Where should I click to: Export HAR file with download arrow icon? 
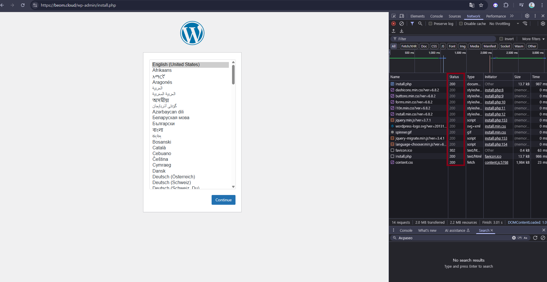(x=402, y=31)
